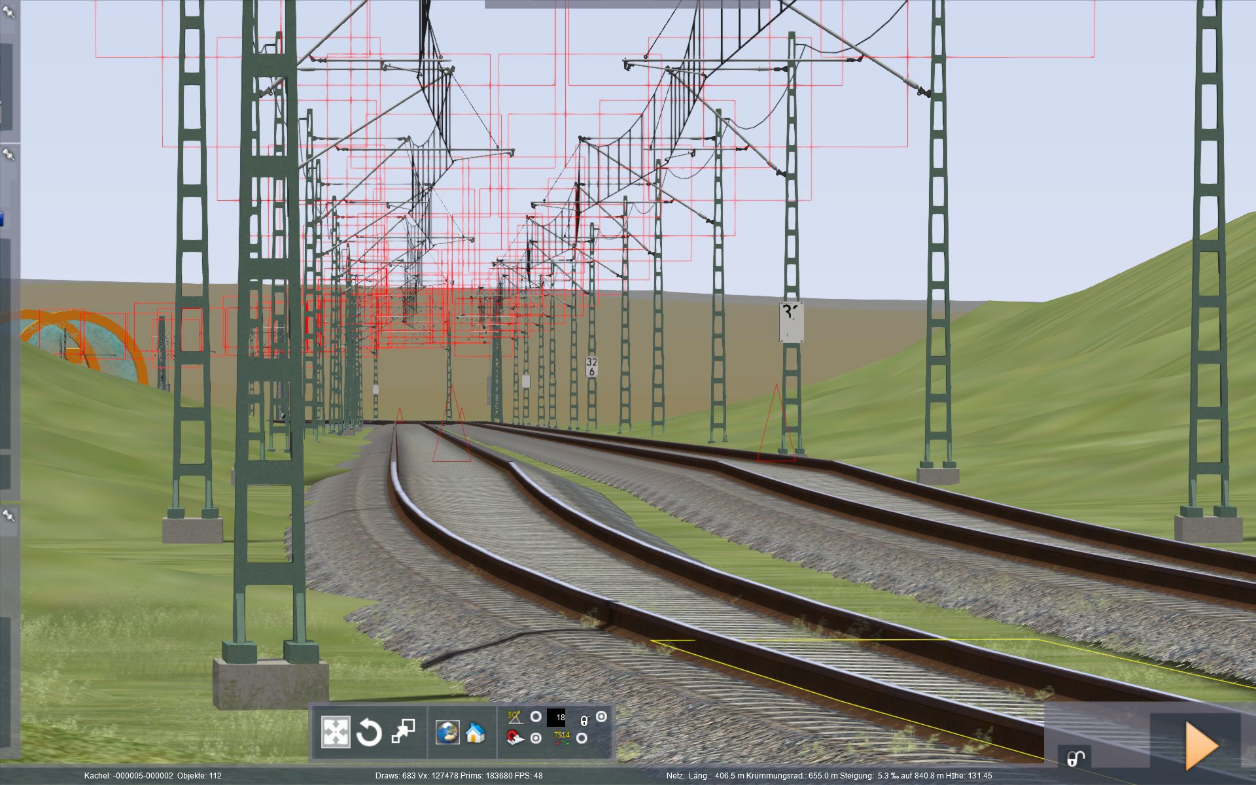Select the Move object tool
Image resolution: width=1256 pixels, height=785 pixels.
click(x=335, y=731)
